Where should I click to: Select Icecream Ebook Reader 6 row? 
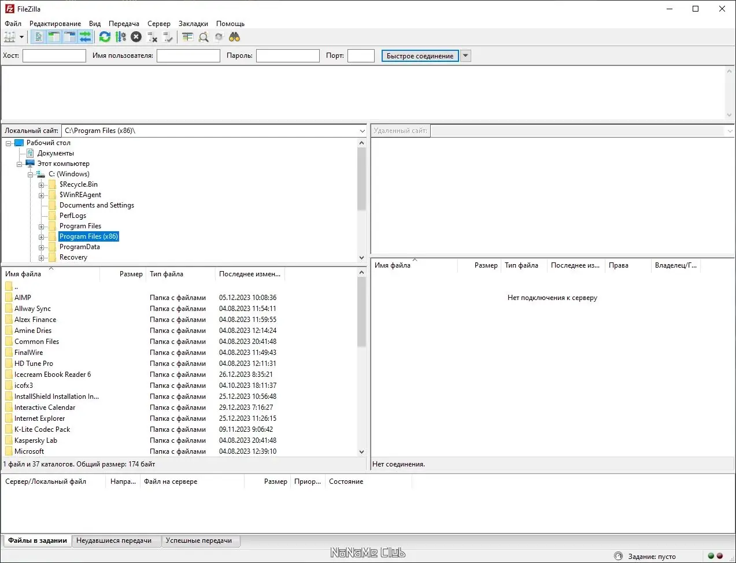coord(179,375)
